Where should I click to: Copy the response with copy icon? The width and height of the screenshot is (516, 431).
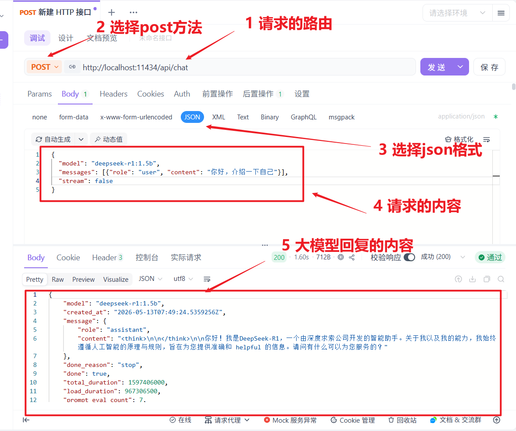[487, 279]
